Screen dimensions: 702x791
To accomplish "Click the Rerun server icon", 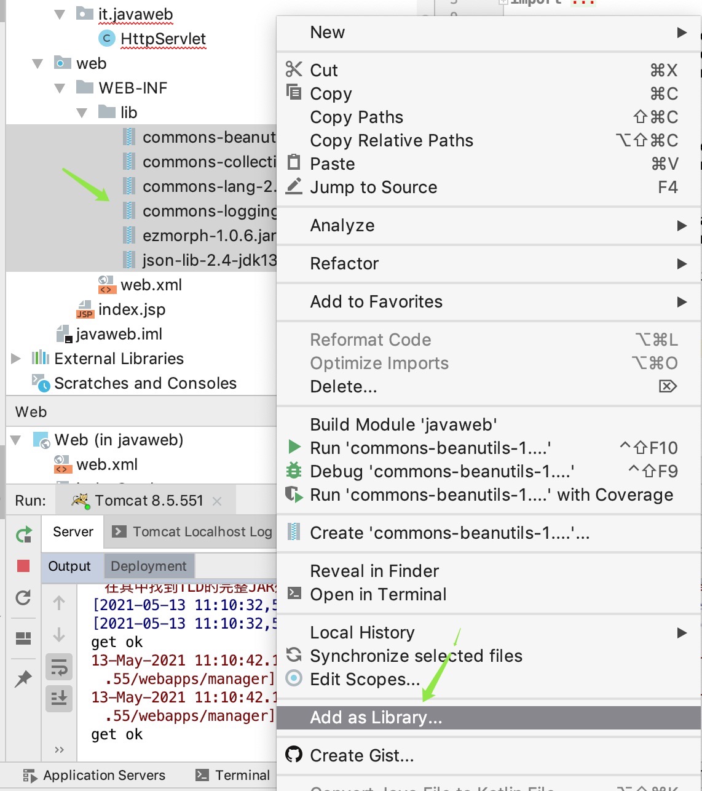I will 23,535.
